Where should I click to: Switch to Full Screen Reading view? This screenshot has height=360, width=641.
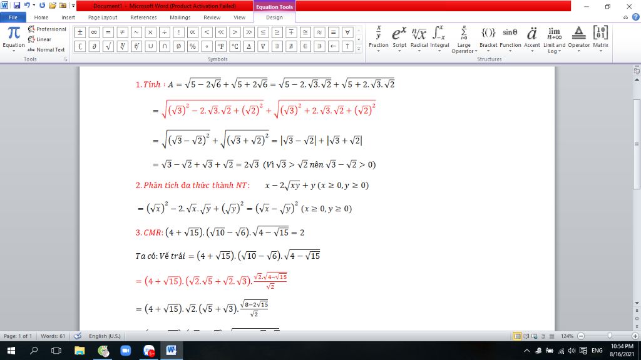(x=526, y=336)
